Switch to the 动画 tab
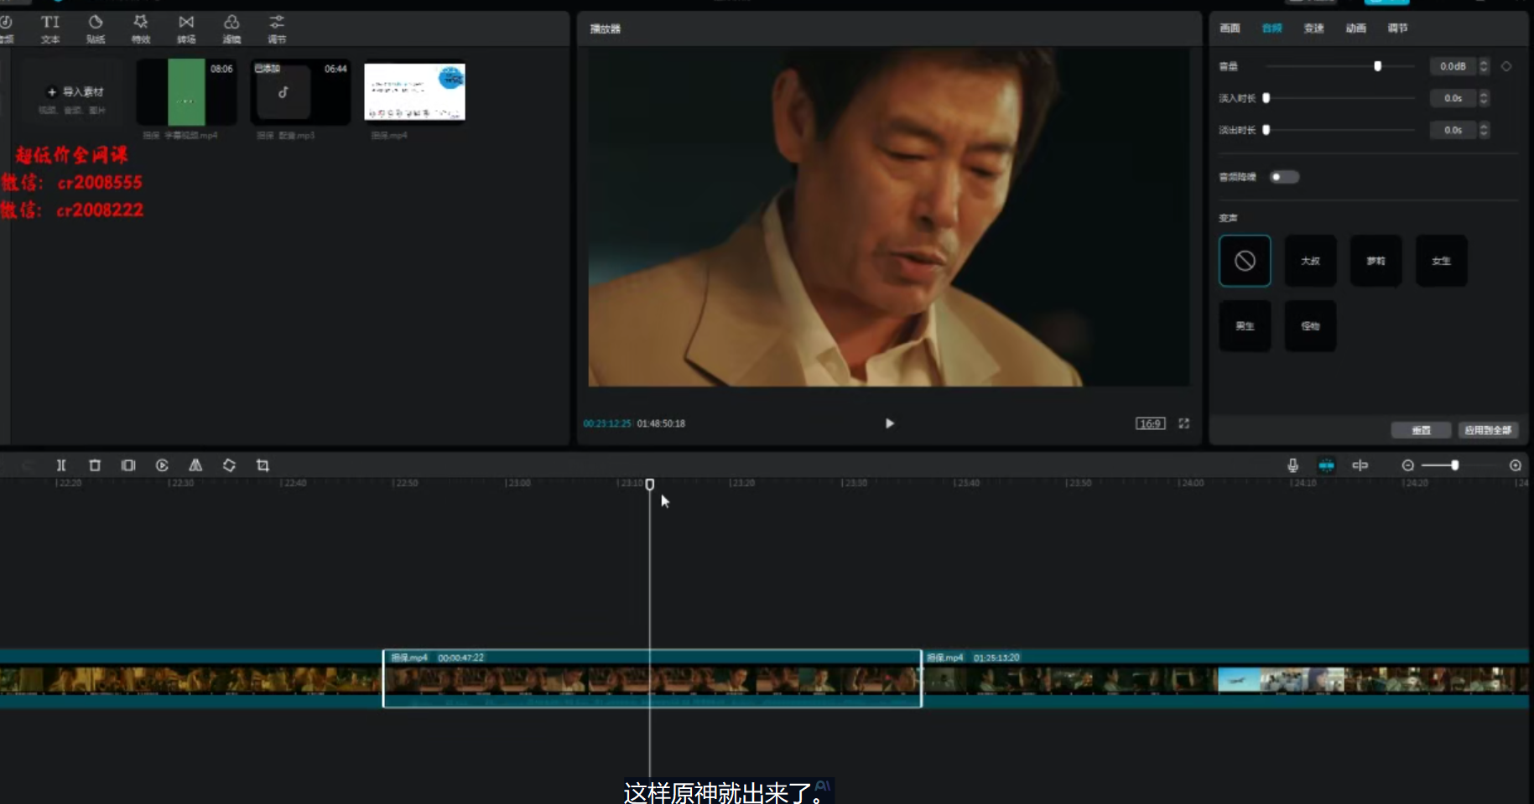Image resolution: width=1534 pixels, height=804 pixels. click(x=1356, y=28)
